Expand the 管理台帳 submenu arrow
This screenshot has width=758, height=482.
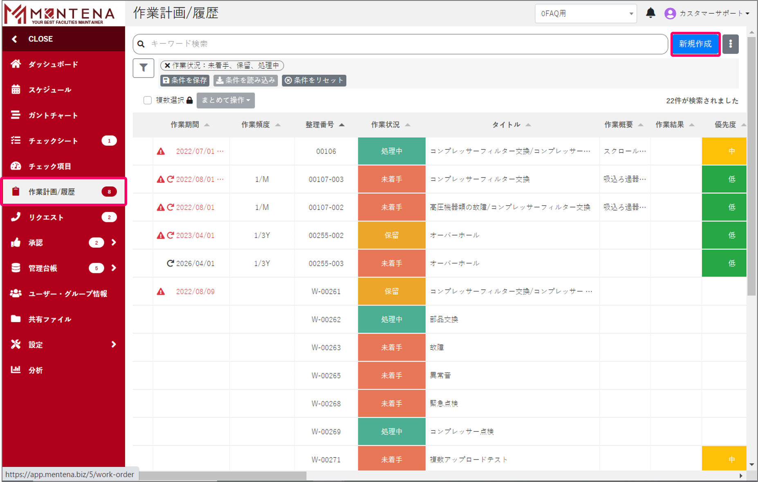[x=114, y=268]
